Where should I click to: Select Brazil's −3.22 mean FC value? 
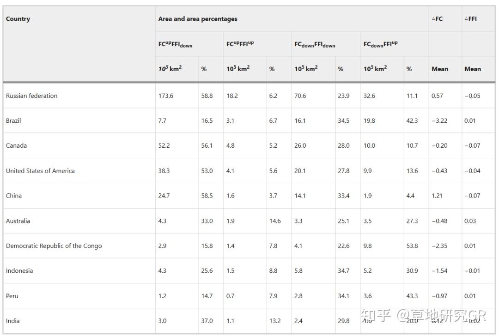(x=439, y=121)
